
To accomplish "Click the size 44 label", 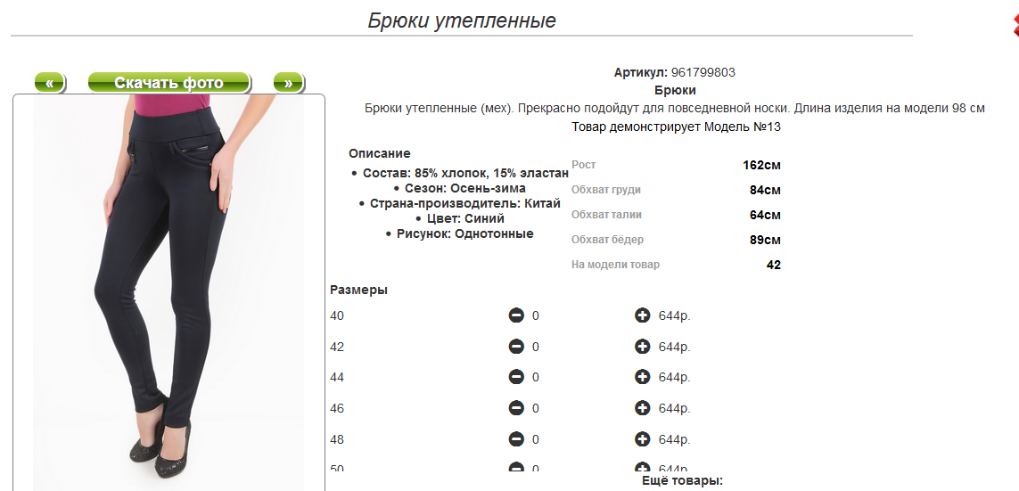I will tap(337, 377).
